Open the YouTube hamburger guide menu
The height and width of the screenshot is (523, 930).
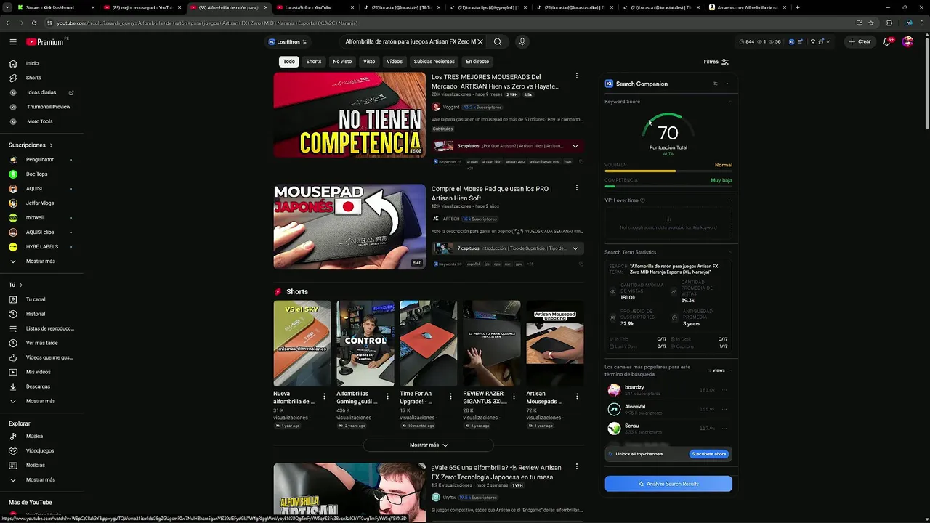(13, 42)
